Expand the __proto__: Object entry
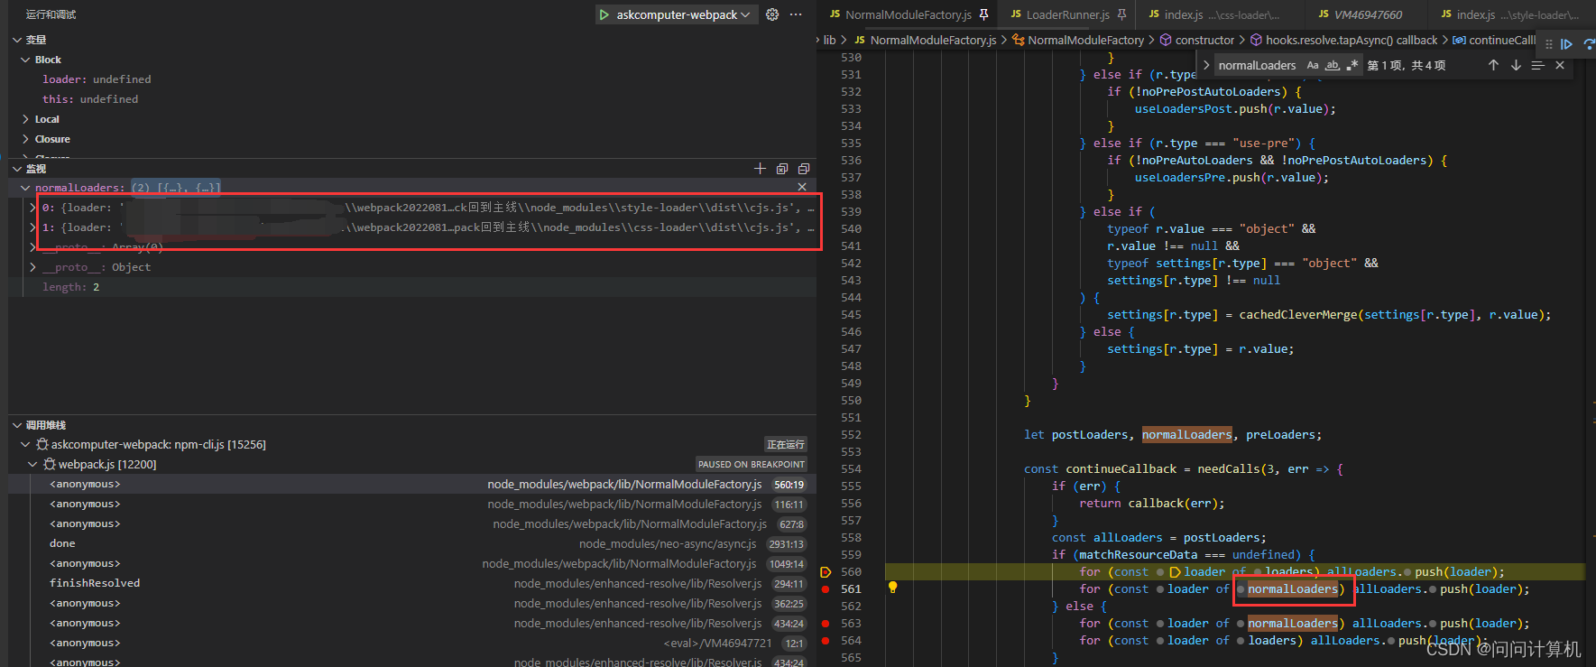The width and height of the screenshot is (1596, 667). [x=33, y=267]
